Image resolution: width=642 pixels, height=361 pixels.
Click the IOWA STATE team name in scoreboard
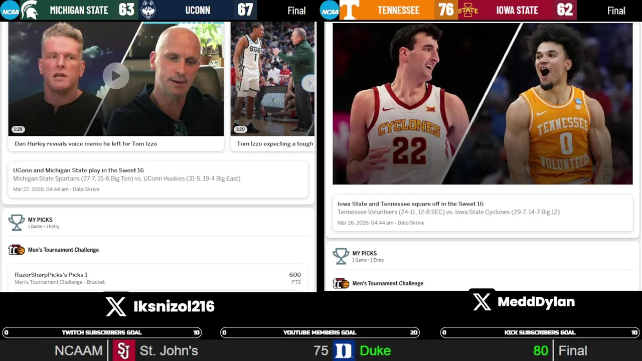[517, 10]
